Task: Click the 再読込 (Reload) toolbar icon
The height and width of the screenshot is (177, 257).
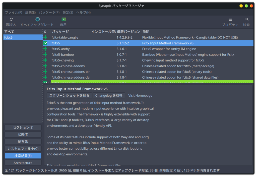Action: (x=11, y=19)
